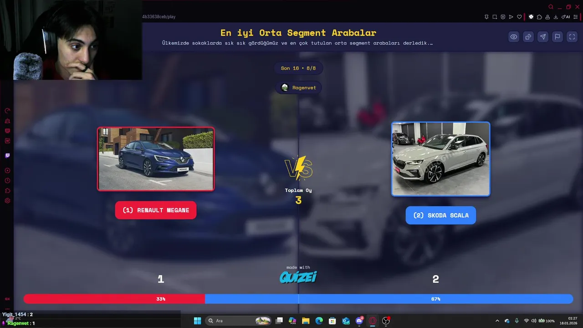Click the white cube extension icon in toolbar
The image size is (583, 328).
(531, 17)
